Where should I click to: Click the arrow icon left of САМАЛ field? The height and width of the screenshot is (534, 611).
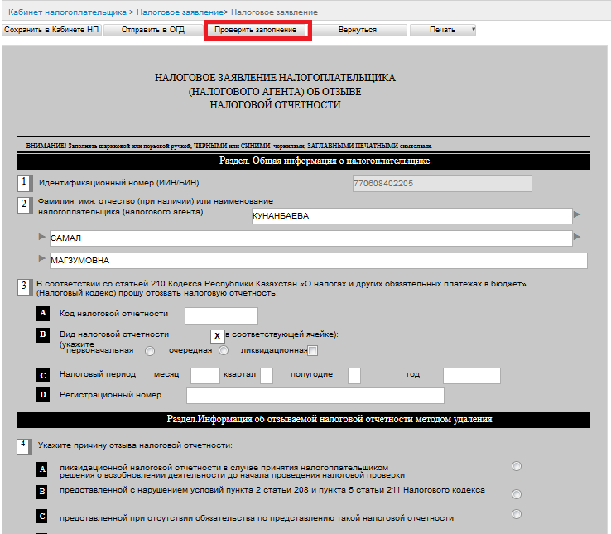[42, 238]
